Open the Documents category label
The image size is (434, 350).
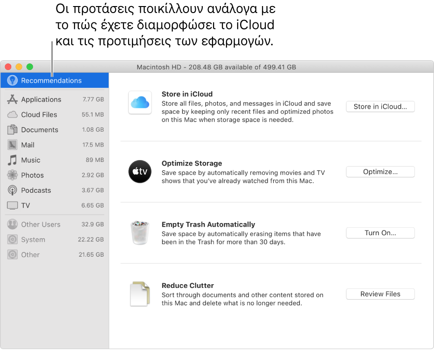[40, 130]
